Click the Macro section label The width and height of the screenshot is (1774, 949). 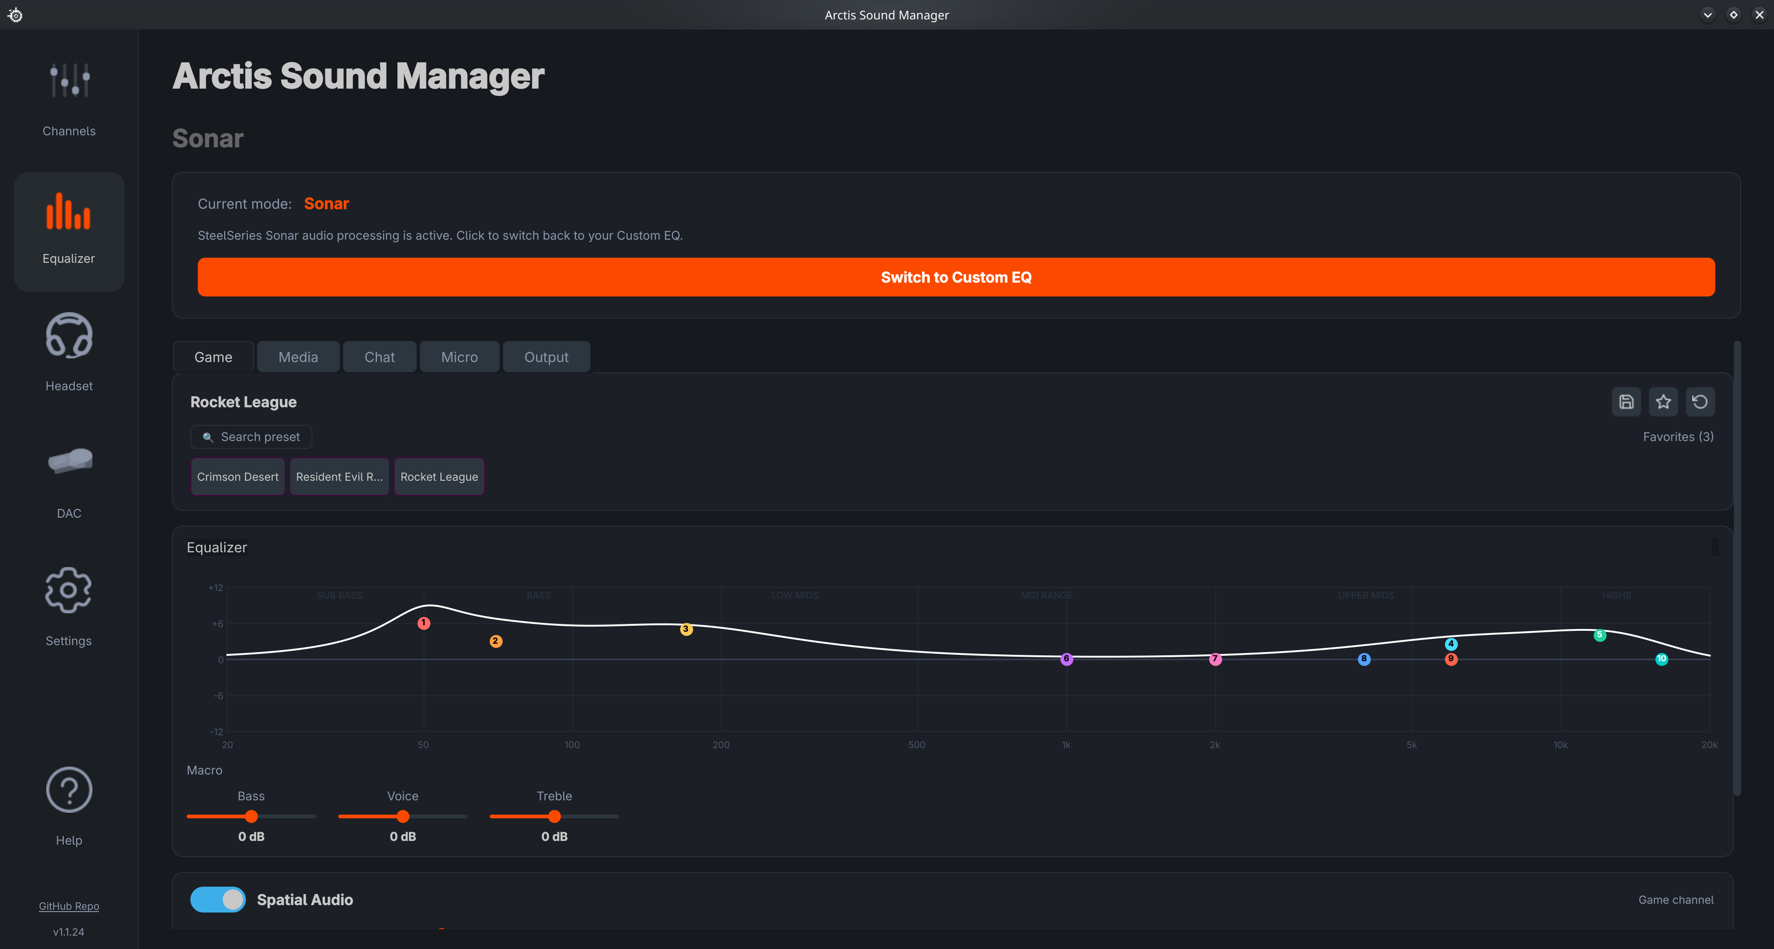pos(205,770)
